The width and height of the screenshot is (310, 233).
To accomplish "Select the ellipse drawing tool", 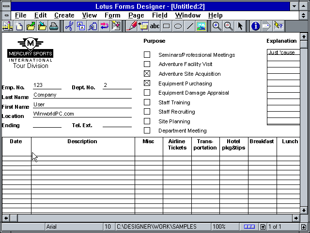I will point(178,26).
